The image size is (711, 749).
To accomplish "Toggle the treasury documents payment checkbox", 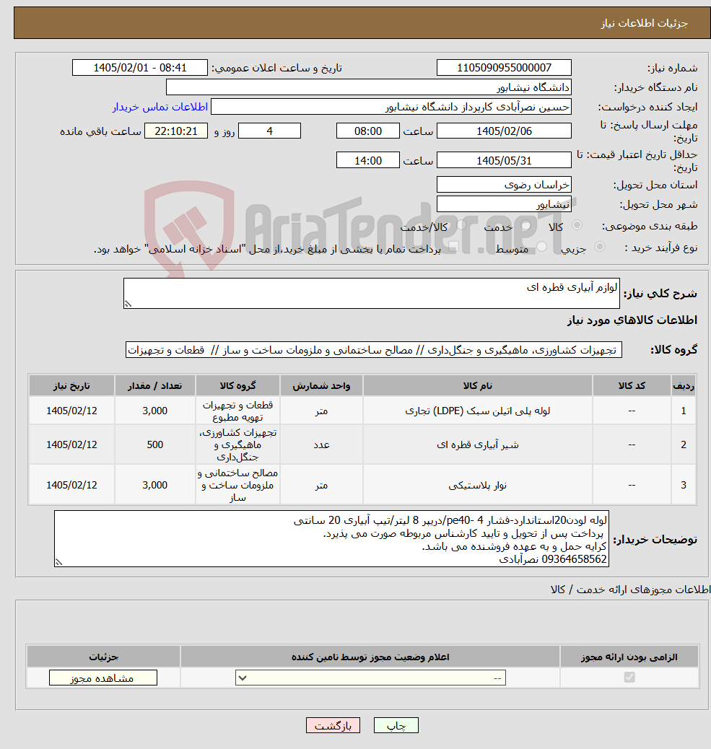I will (x=453, y=247).
